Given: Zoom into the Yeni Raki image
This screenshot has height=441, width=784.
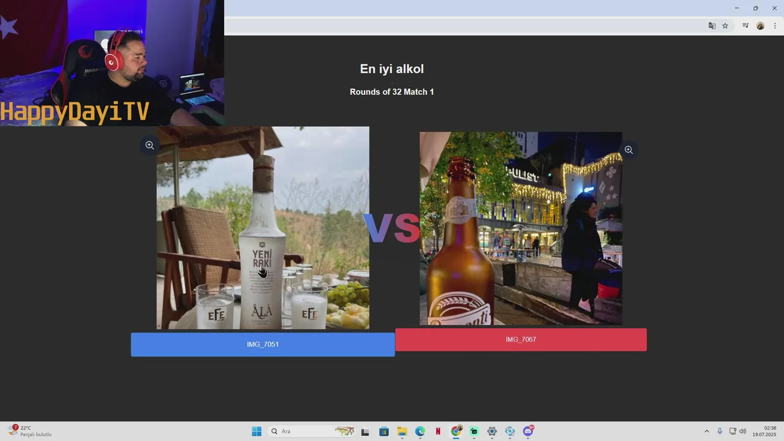Looking at the screenshot, I should coord(149,145).
